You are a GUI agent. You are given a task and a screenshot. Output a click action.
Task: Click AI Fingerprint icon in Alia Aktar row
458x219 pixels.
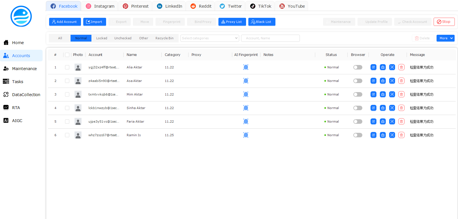pos(246,67)
